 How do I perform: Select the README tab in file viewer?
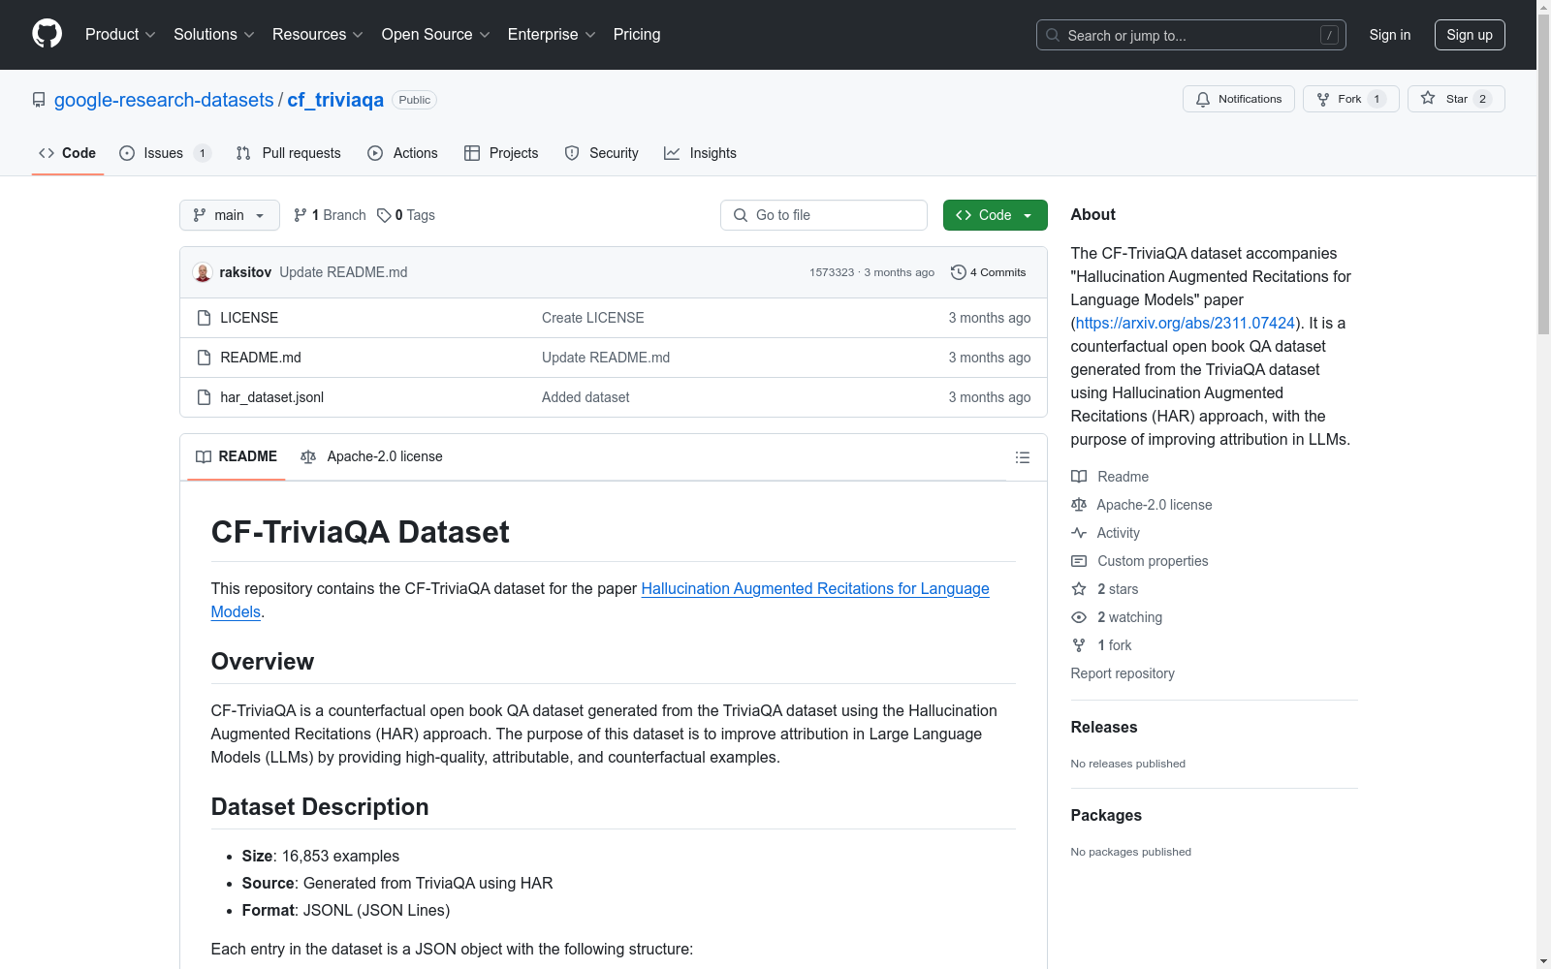pos(236,456)
